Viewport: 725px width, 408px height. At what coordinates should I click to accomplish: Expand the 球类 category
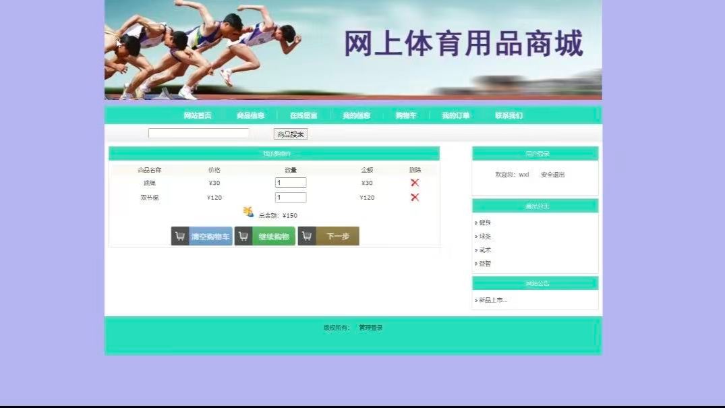point(484,235)
